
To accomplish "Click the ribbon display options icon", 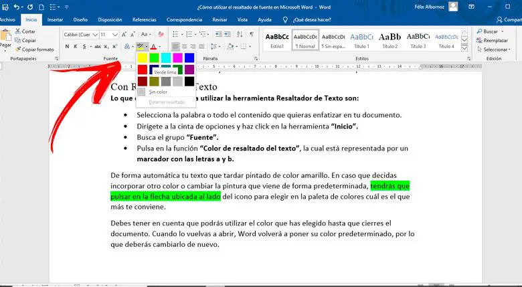I will tap(471, 6).
